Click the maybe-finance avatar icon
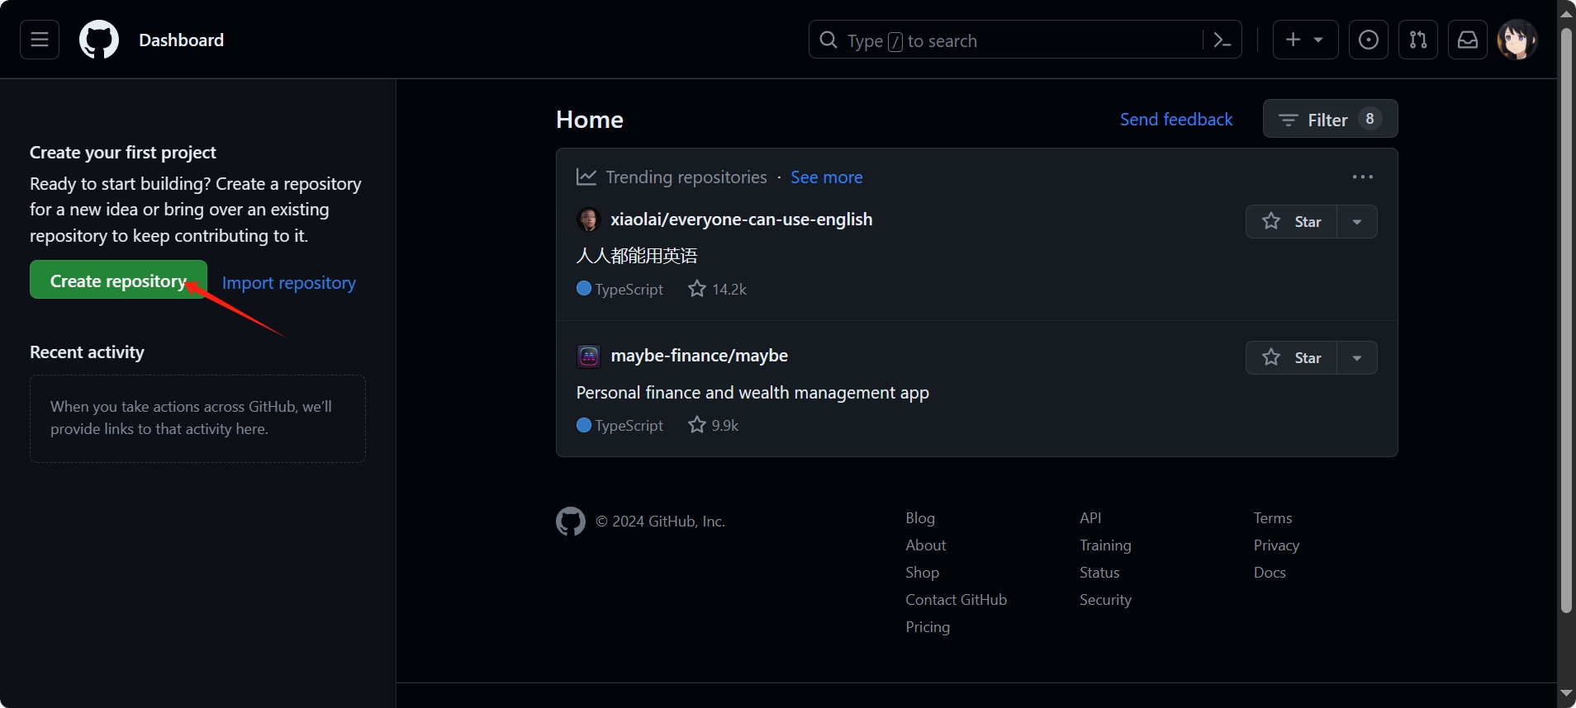Viewport: 1576px width, 708px height. 588,356
